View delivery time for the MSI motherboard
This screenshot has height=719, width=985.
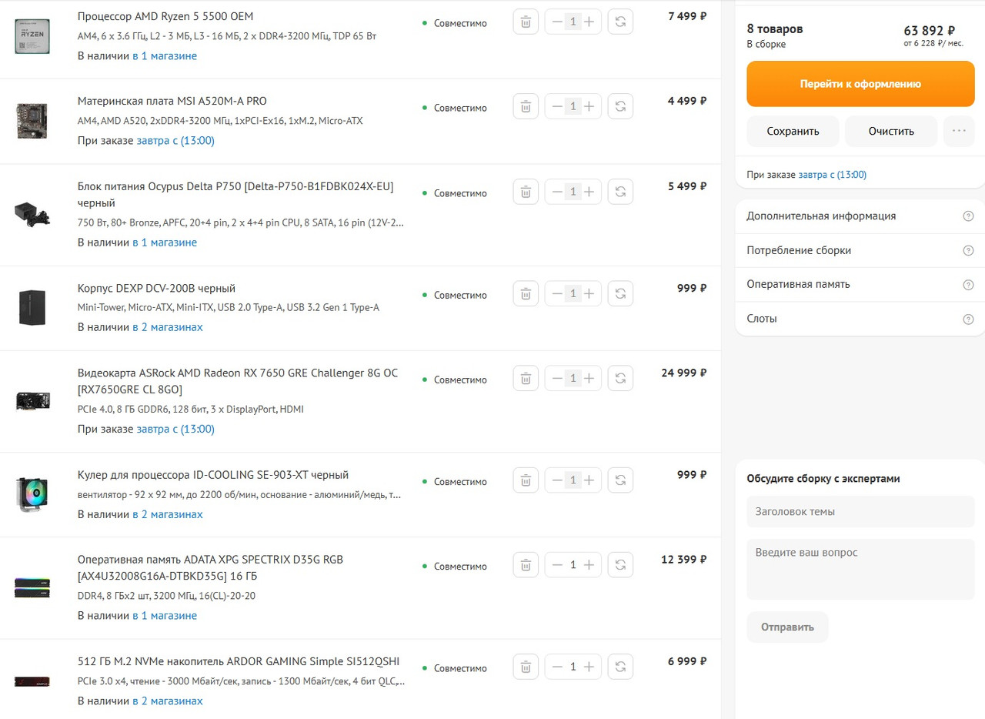pos(175,140)
